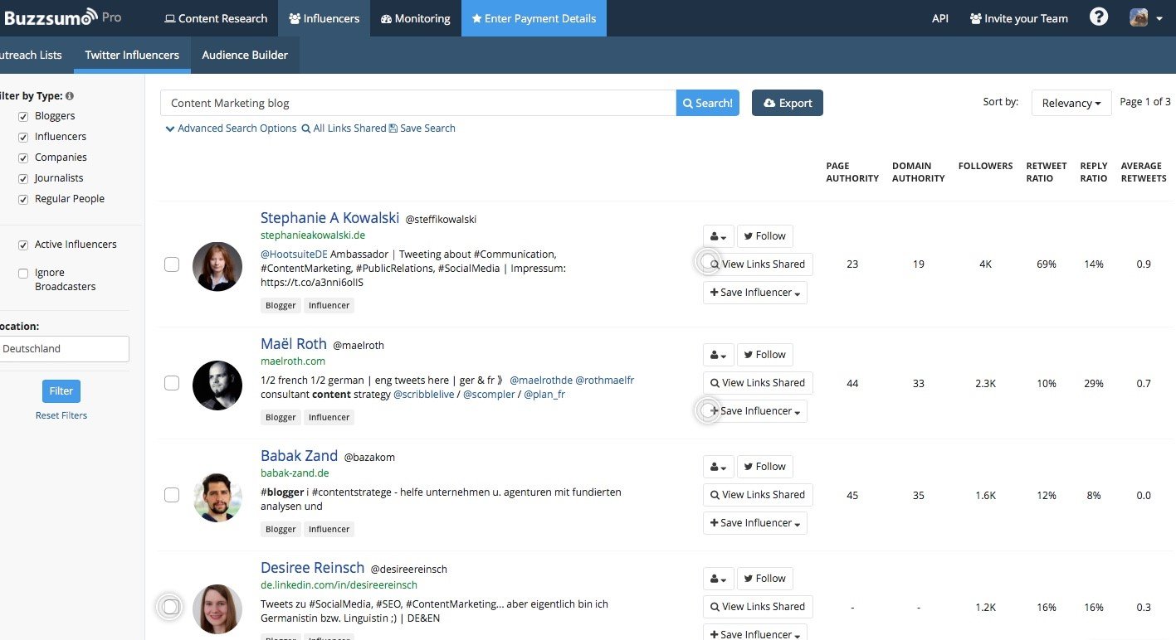1176x640 pixels.
Task: Open person dropdown icon for Stephanie A Kowalski
Action: tap(718, 236)
